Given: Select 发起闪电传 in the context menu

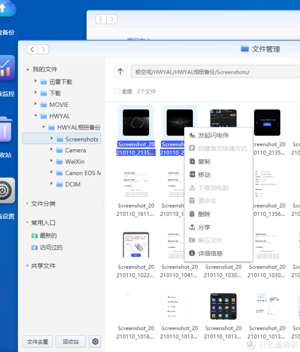Looking at the screenshot, I should 213,135.
